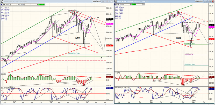Screen dimensions: 215x105
Task: Click the blue 100.00 StochRSI value tag
Action: (x=109, y=88)
